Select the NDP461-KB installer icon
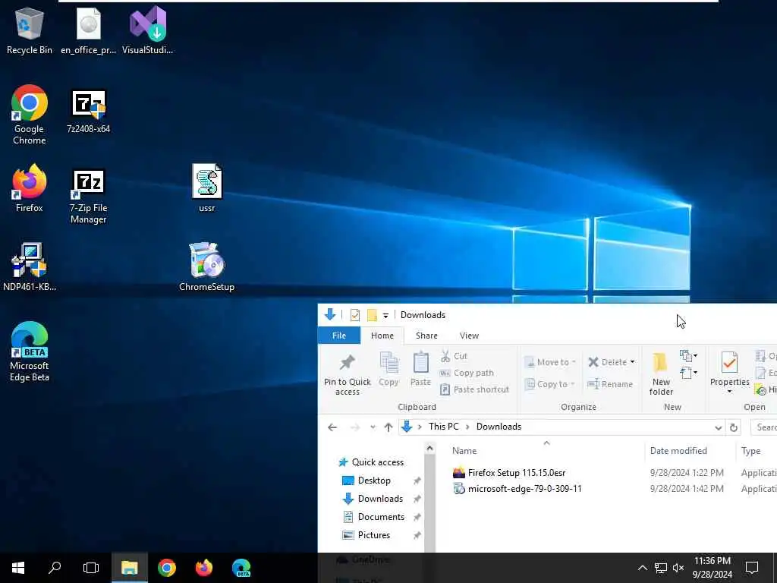Image resolution: width=777 pixels, height=583 pixels. [30, 267]
